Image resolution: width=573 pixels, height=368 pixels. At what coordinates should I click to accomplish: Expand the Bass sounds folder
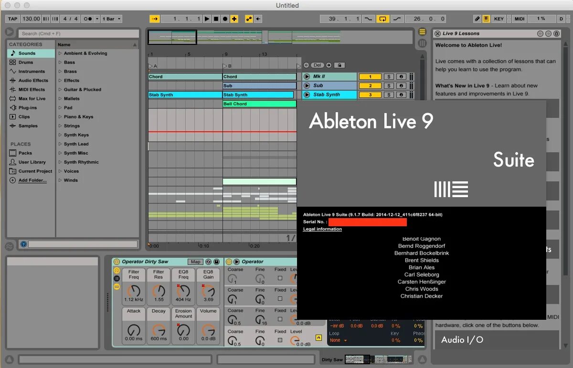[x=61, y=63]
